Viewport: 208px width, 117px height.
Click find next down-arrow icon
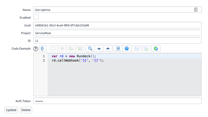[99, 48]
